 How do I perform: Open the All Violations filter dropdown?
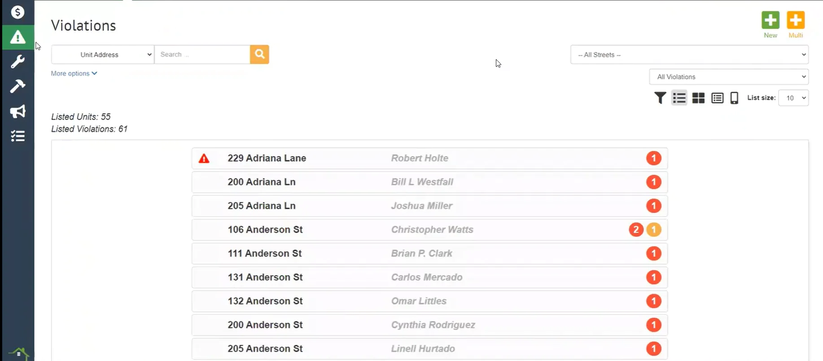click(x=729, y=77)
